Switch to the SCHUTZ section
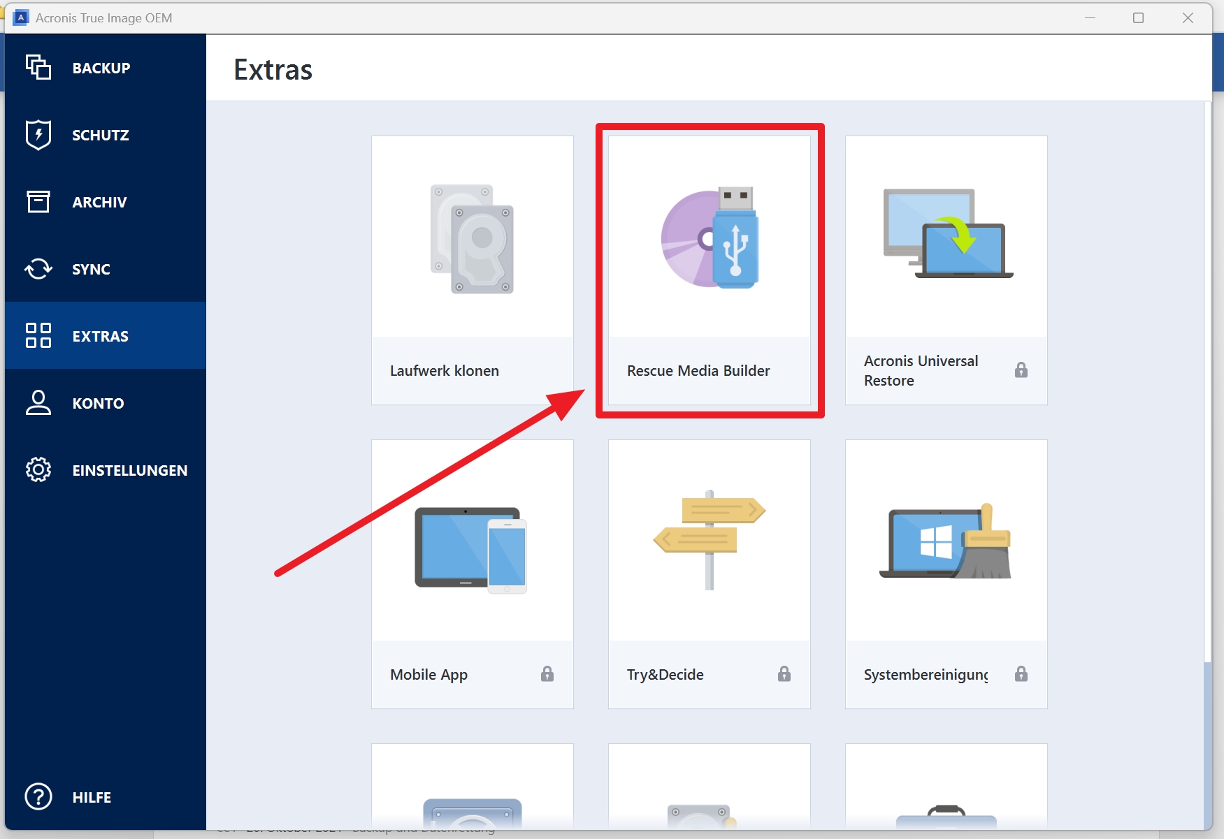1224x839 pixels. 106,134
